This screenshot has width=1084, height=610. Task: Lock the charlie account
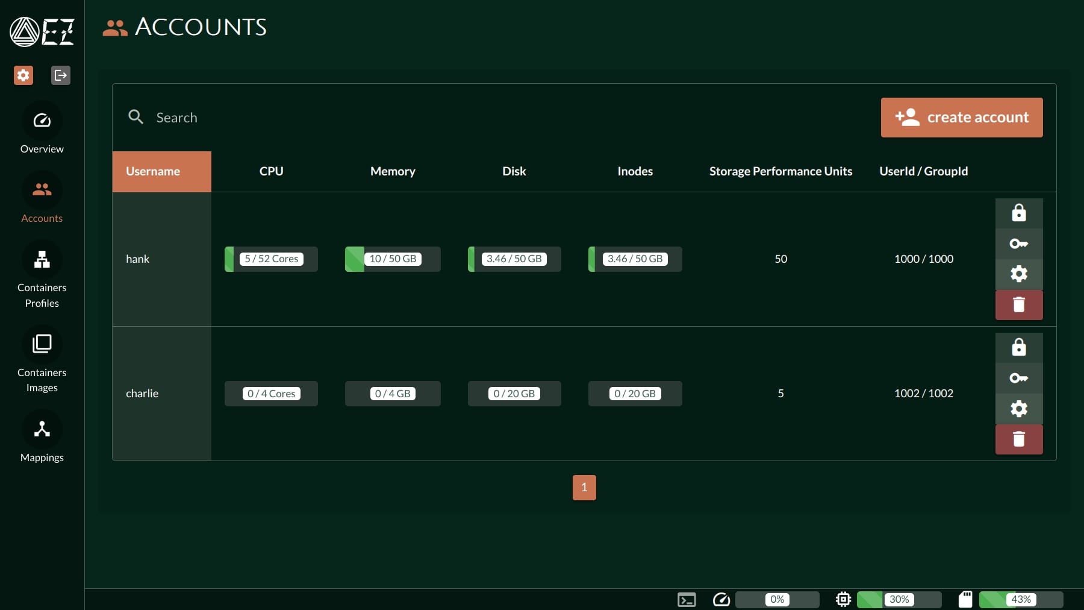pos(1018,348)
